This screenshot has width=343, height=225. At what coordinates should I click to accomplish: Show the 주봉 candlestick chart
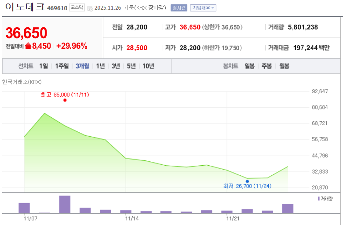[x=266, y=66]
